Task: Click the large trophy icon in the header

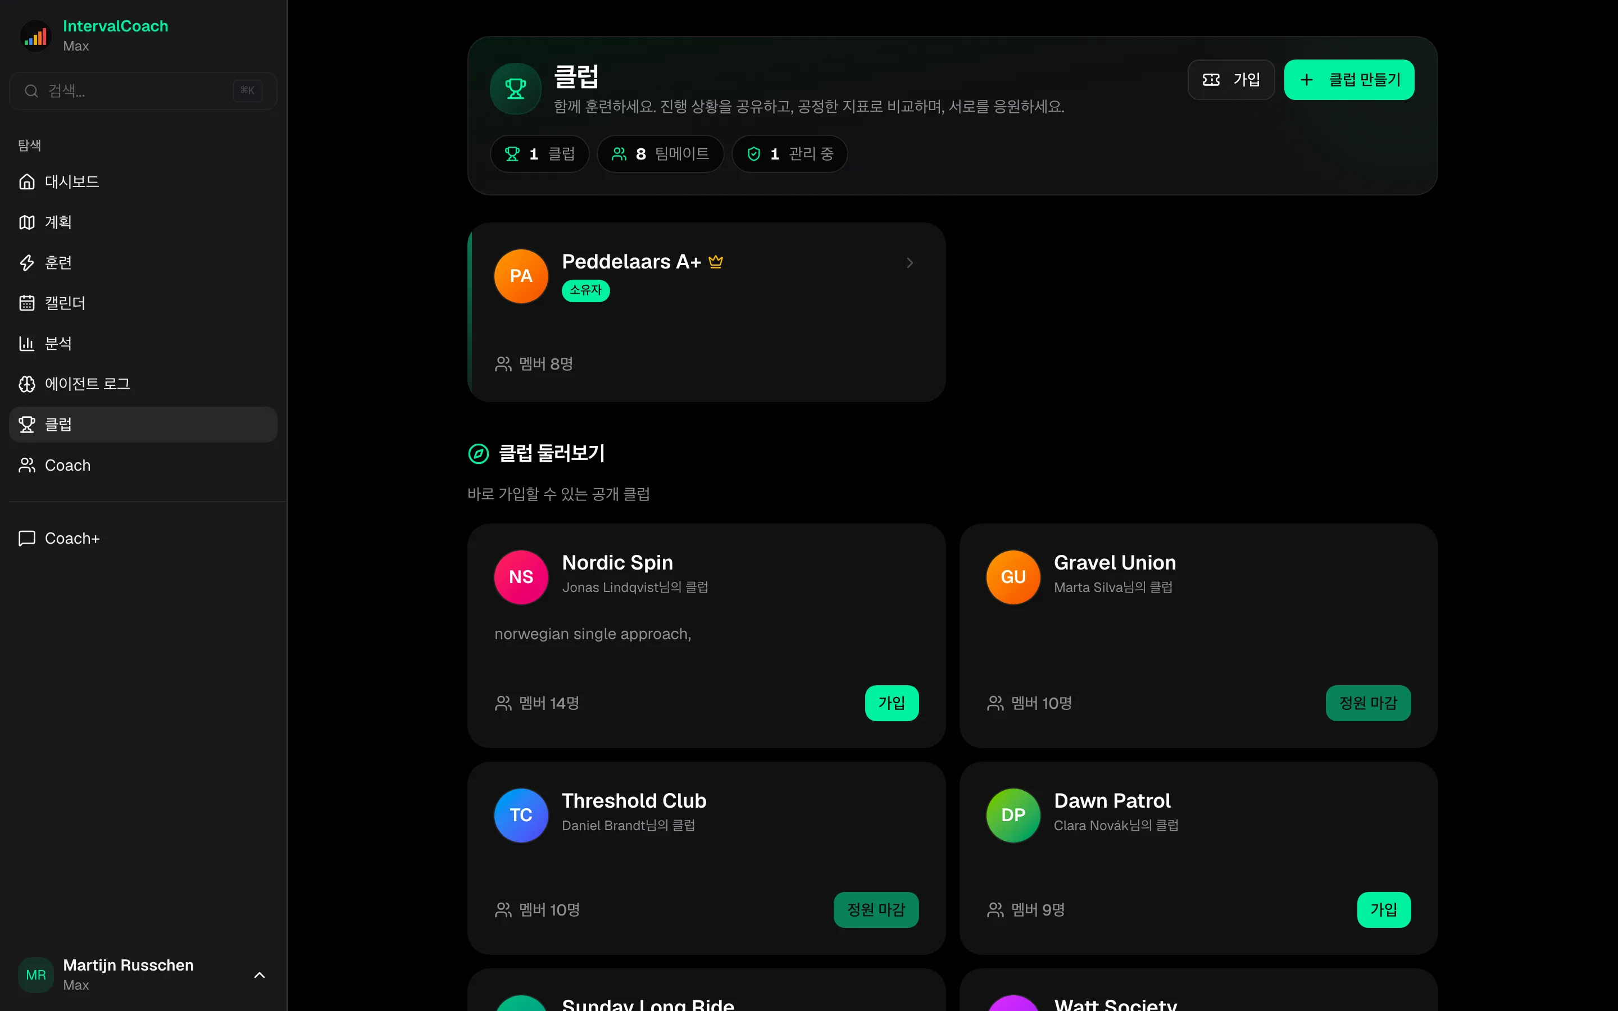Action: click(516, 89)
